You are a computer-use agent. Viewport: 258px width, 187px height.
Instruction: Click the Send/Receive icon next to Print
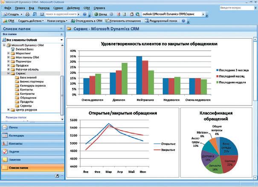point(35,15)
